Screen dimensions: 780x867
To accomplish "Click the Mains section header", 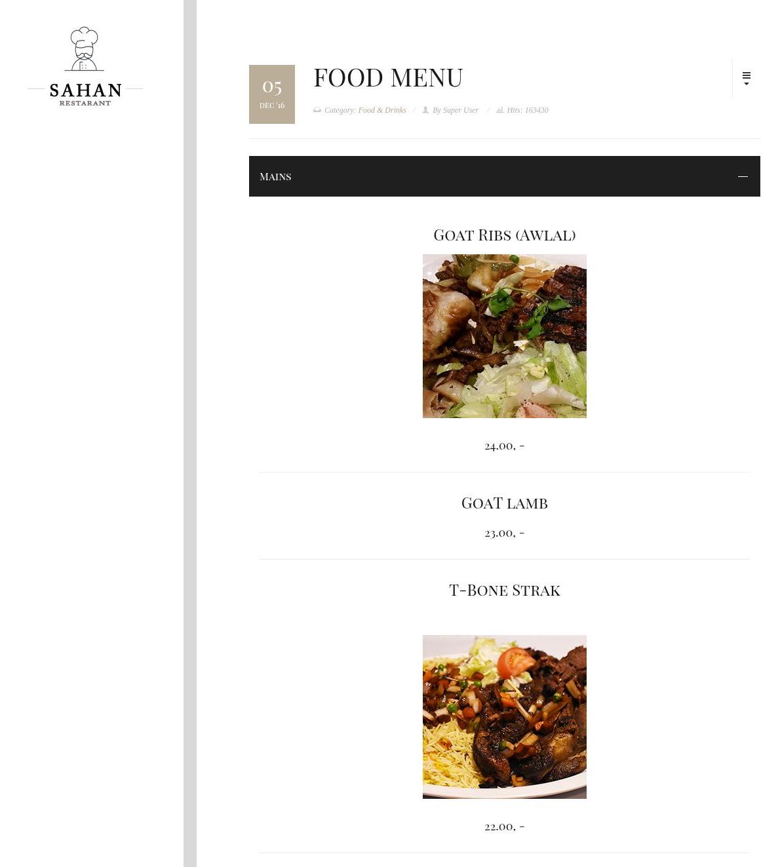I will tap(505, 176).
